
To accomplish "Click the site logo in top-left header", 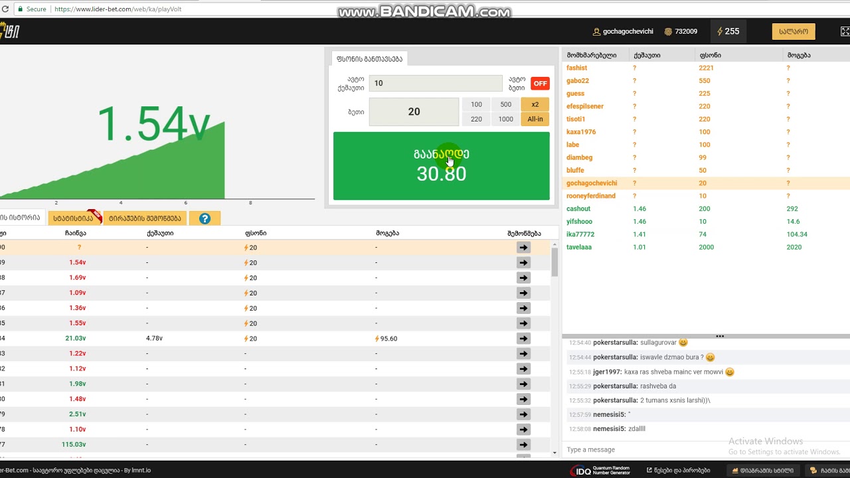I will [9, 31].
